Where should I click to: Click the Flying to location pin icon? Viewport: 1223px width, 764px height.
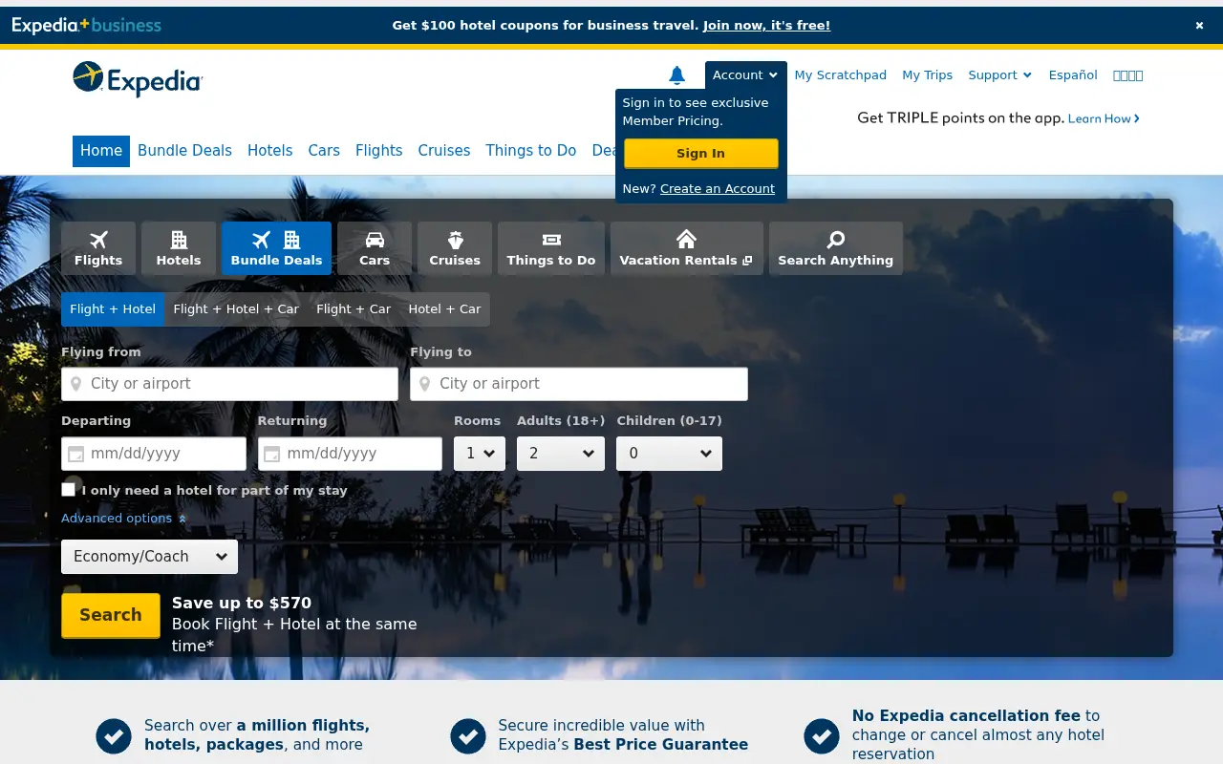[425, 384]
